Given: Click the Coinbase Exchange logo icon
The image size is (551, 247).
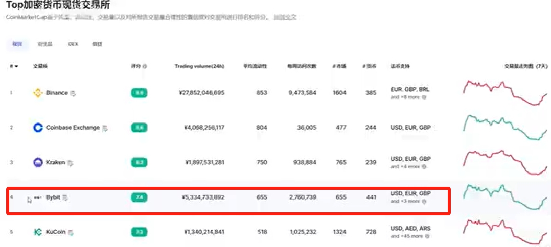Looking at the screenshot, I should pyautogui.click(x=38, y=128).
